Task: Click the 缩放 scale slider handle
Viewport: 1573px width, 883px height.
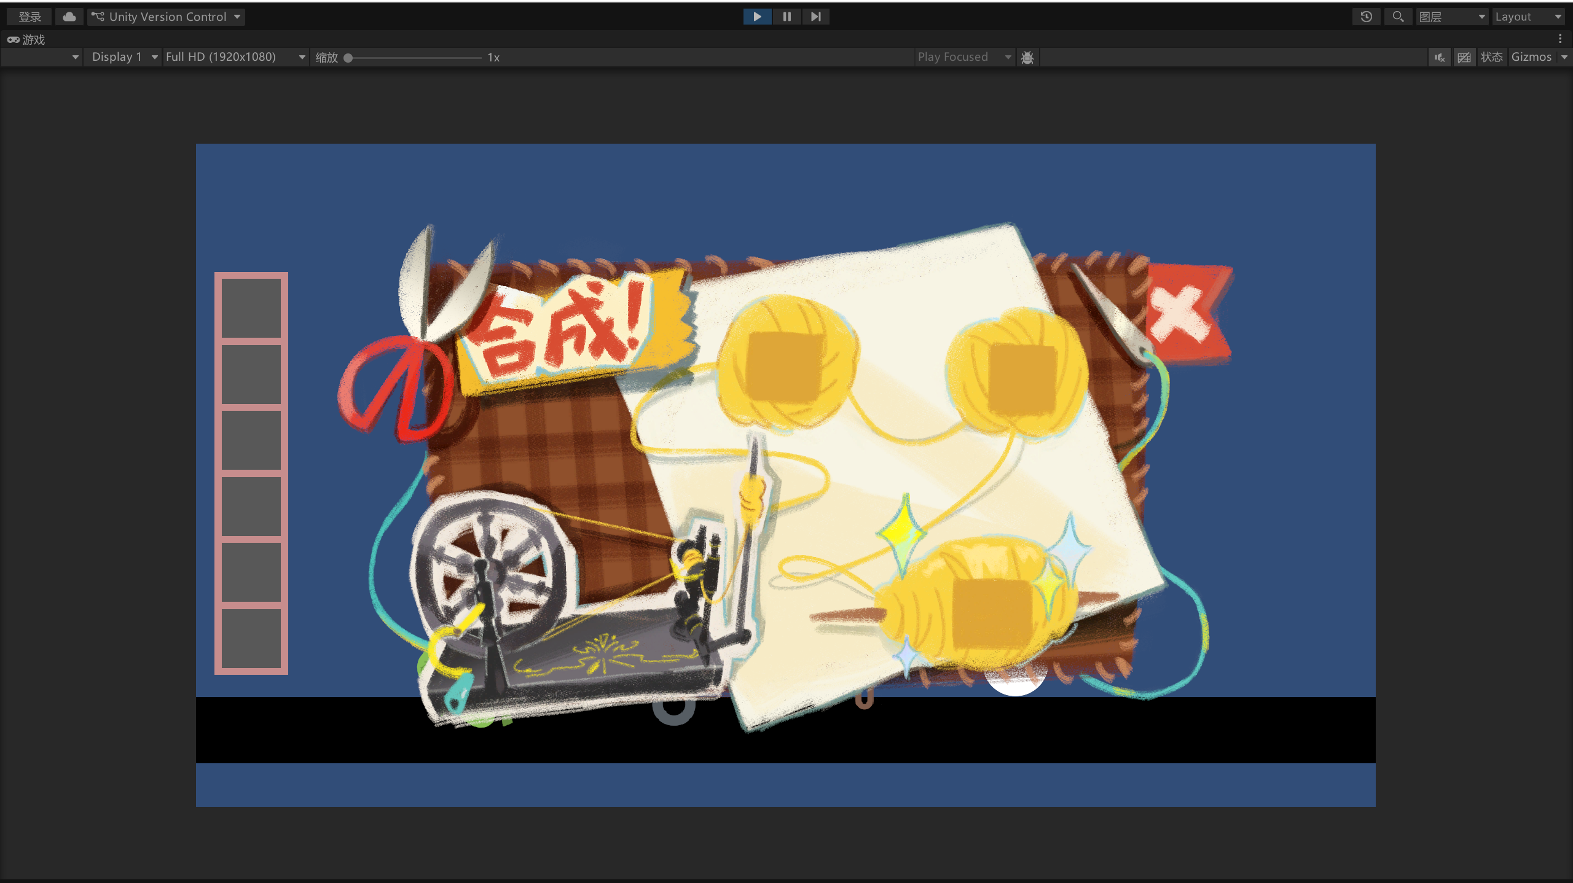Action: point(348,58)
